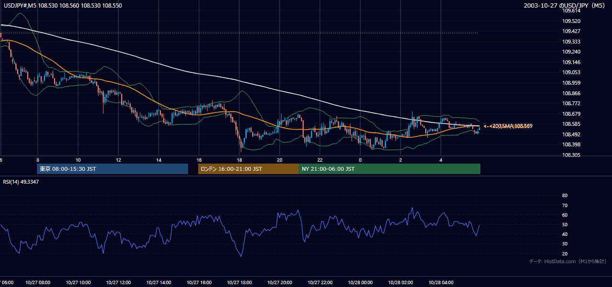Select the 東京 08:00-15:30 JST session bar

coord(113,169)
